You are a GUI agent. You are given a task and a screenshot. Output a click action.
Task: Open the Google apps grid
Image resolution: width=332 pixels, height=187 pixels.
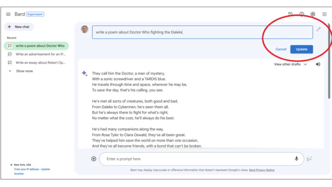point(324,14)
